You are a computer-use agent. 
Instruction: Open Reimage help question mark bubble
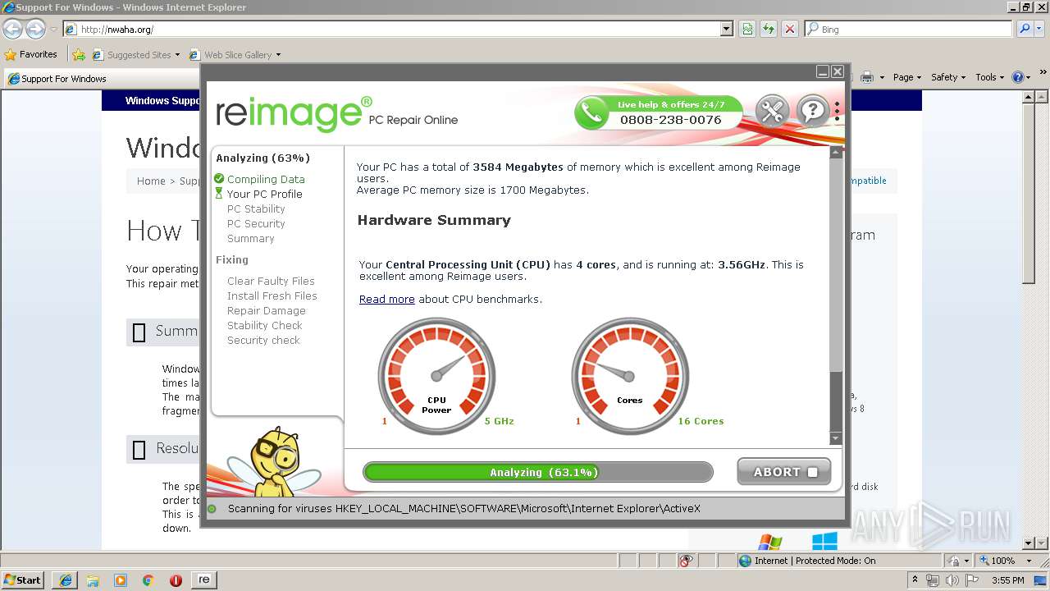pos(814,111)
